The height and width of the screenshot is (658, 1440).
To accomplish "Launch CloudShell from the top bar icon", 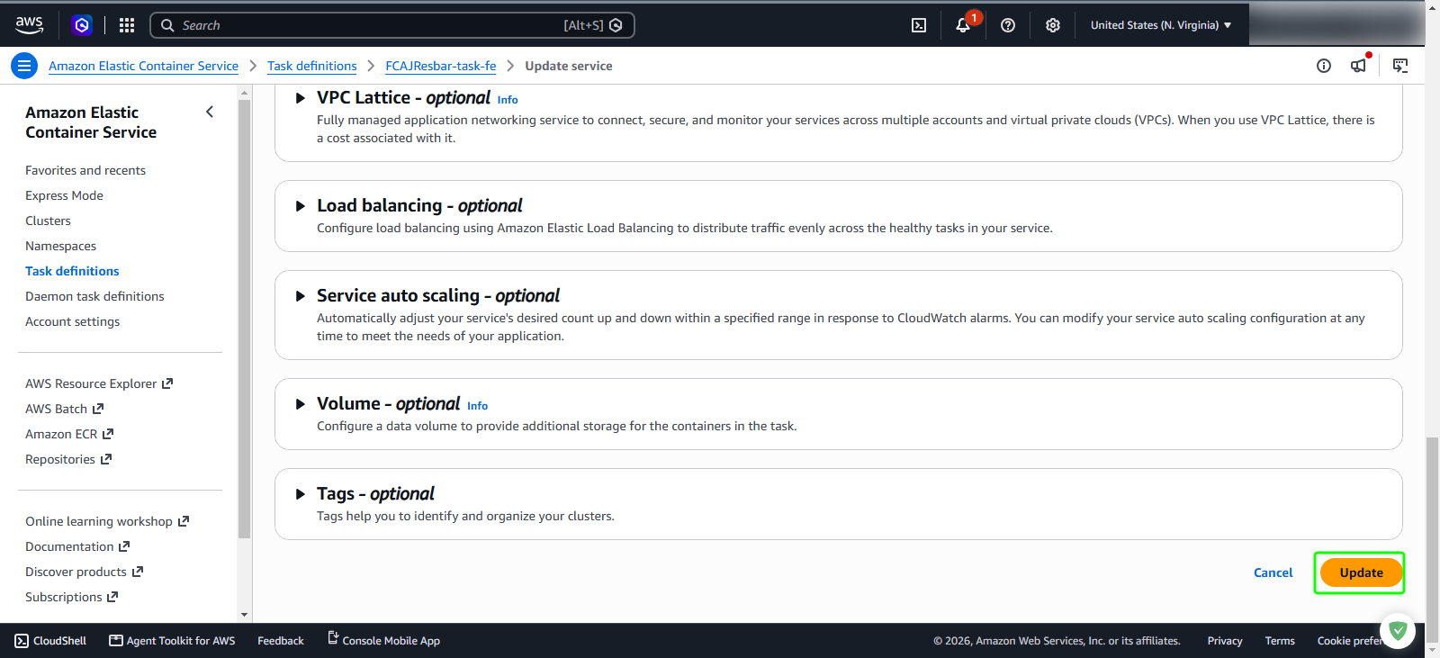I will [919, 25].
